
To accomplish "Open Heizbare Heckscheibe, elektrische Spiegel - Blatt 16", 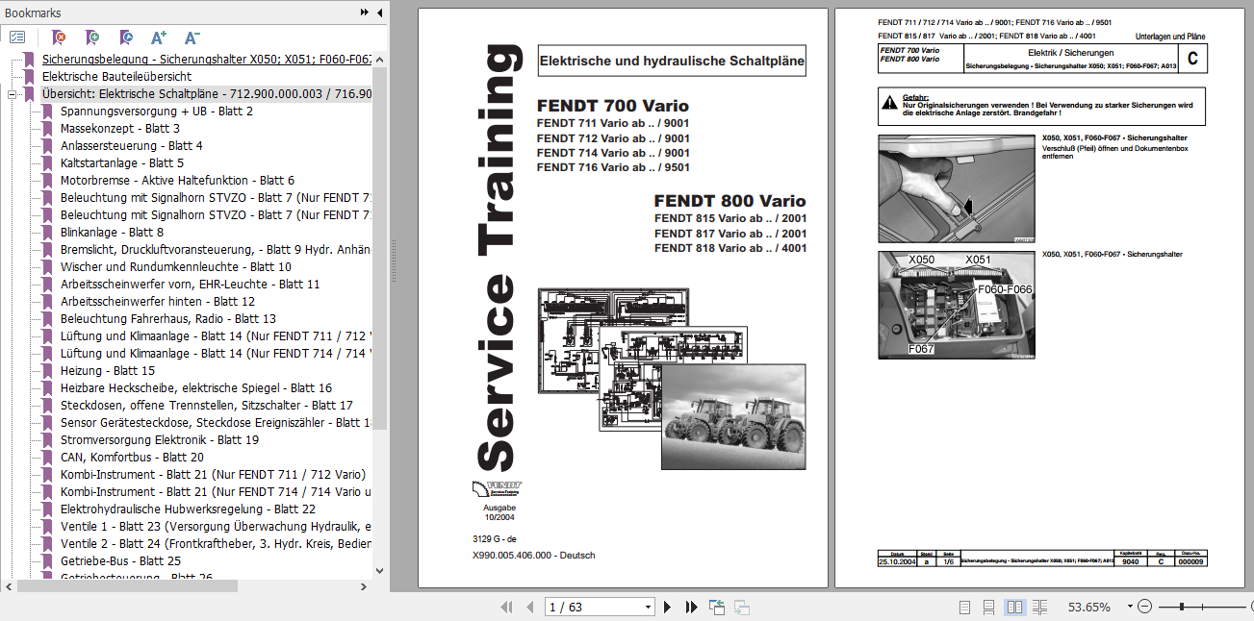I will click(x=196, y=388).
